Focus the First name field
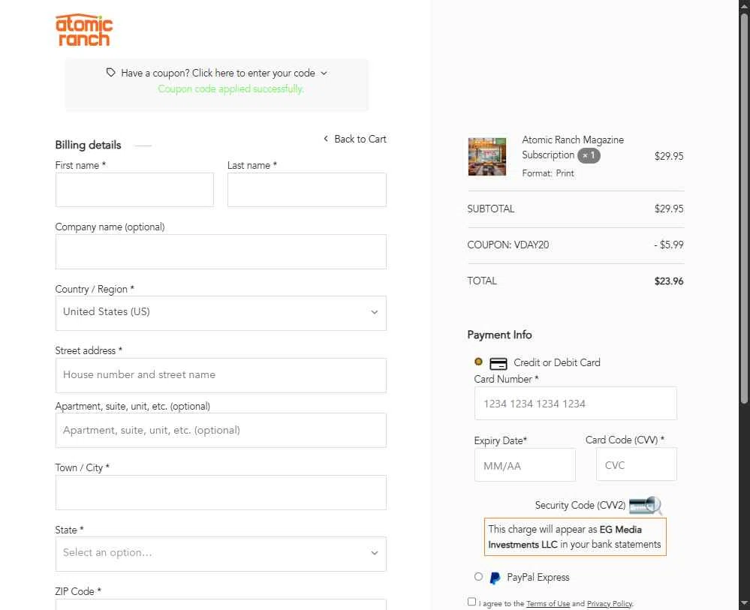This screenshot has width=750, height=610. click(x=134, y=190)
